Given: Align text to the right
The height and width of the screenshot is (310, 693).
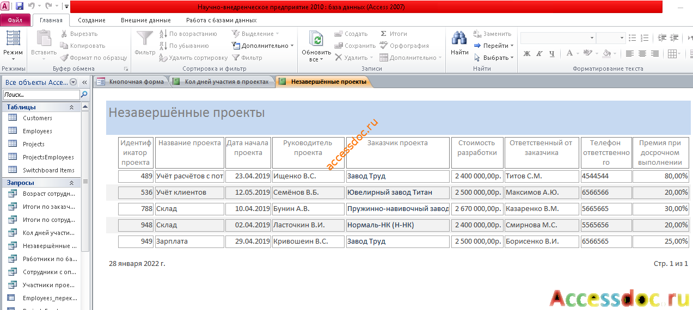Looking at the screenshot, I should click(x=655, y=53).
